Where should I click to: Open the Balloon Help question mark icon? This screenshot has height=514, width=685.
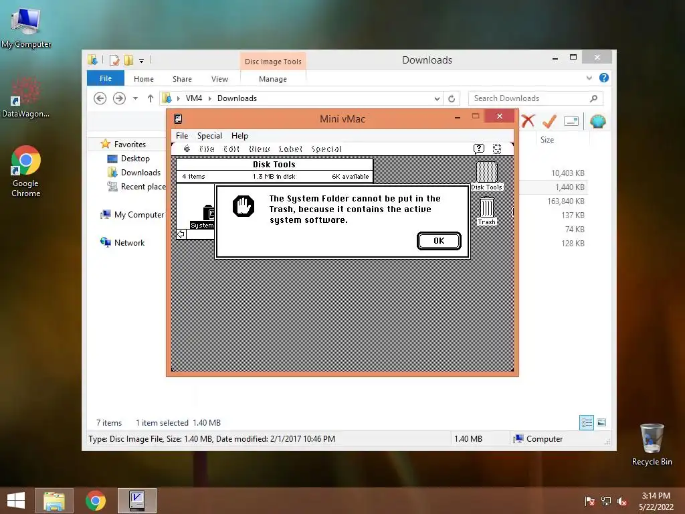[479, 149]
